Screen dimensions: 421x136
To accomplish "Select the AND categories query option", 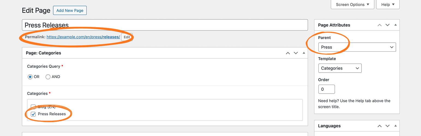I will [48, 77].
